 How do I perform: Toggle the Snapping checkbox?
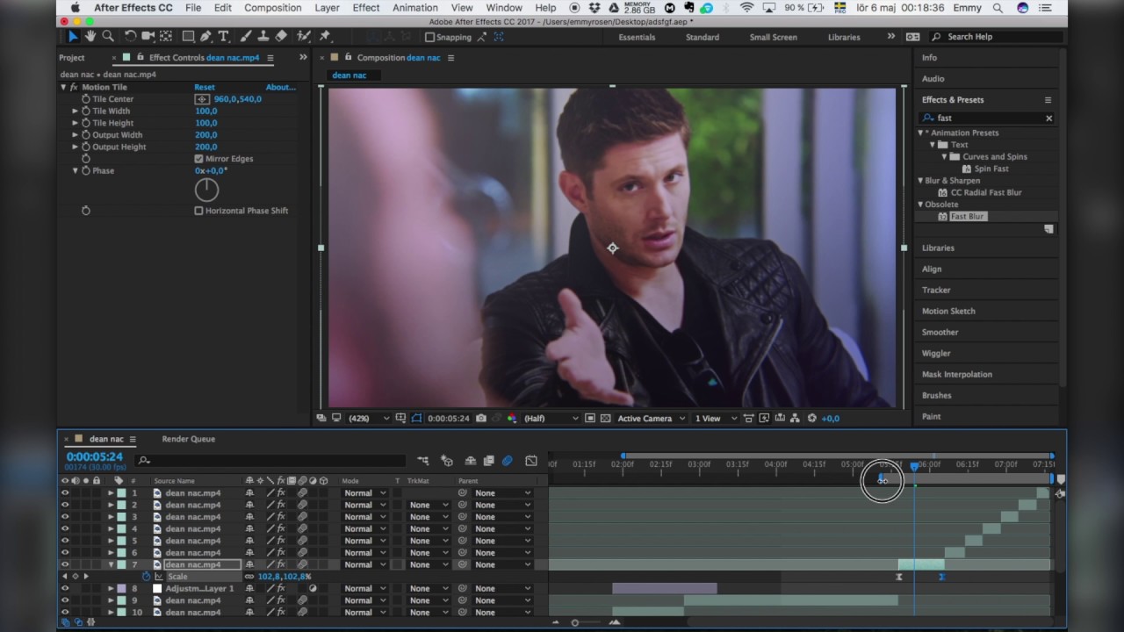pos(429,37)
